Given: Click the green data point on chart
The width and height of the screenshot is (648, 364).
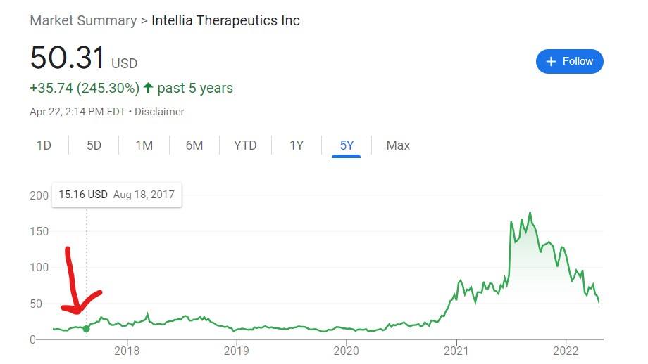Looking at the screenshot, I should pyautogui.click(x=86, y=329).
